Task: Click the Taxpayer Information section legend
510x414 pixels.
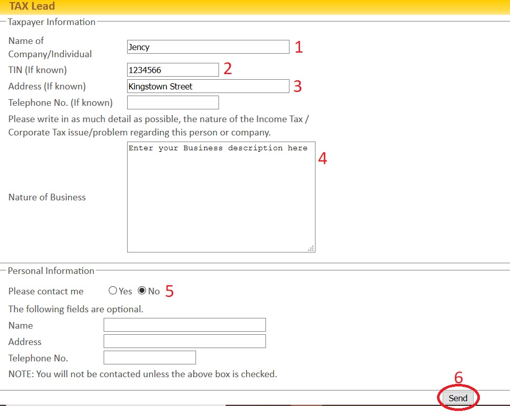Action: (x=52, y=22)
